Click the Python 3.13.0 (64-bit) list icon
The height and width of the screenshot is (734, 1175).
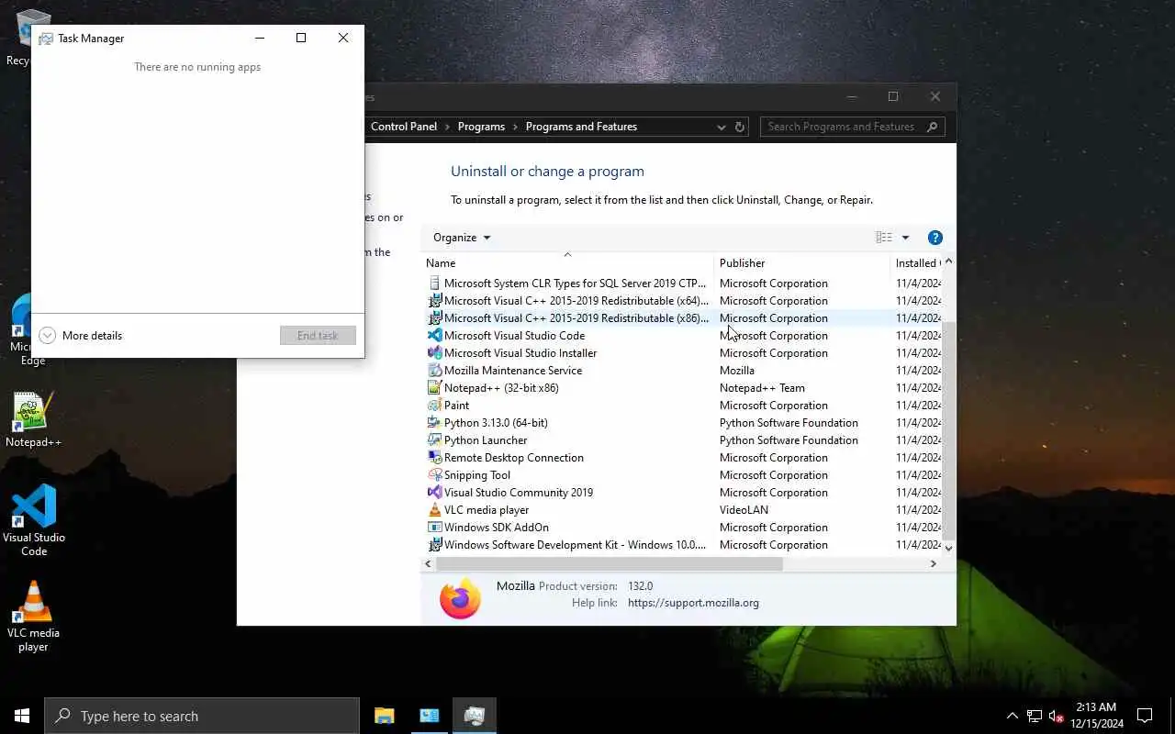(435, 423)
